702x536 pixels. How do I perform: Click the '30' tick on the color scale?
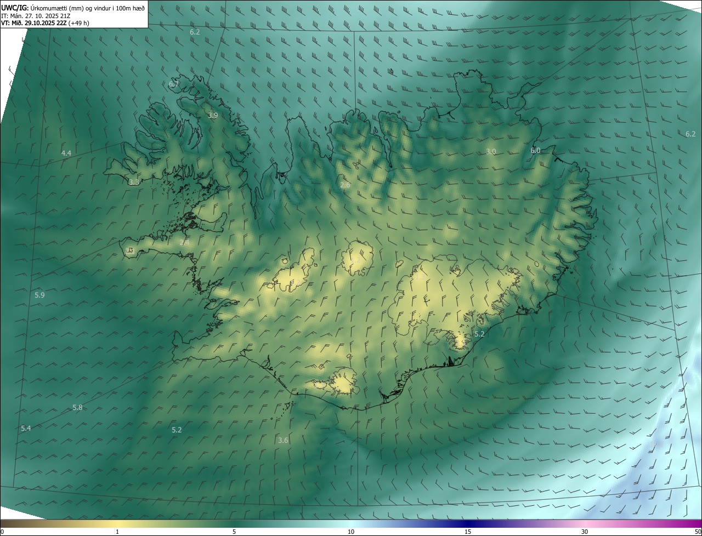pos(585,532)
